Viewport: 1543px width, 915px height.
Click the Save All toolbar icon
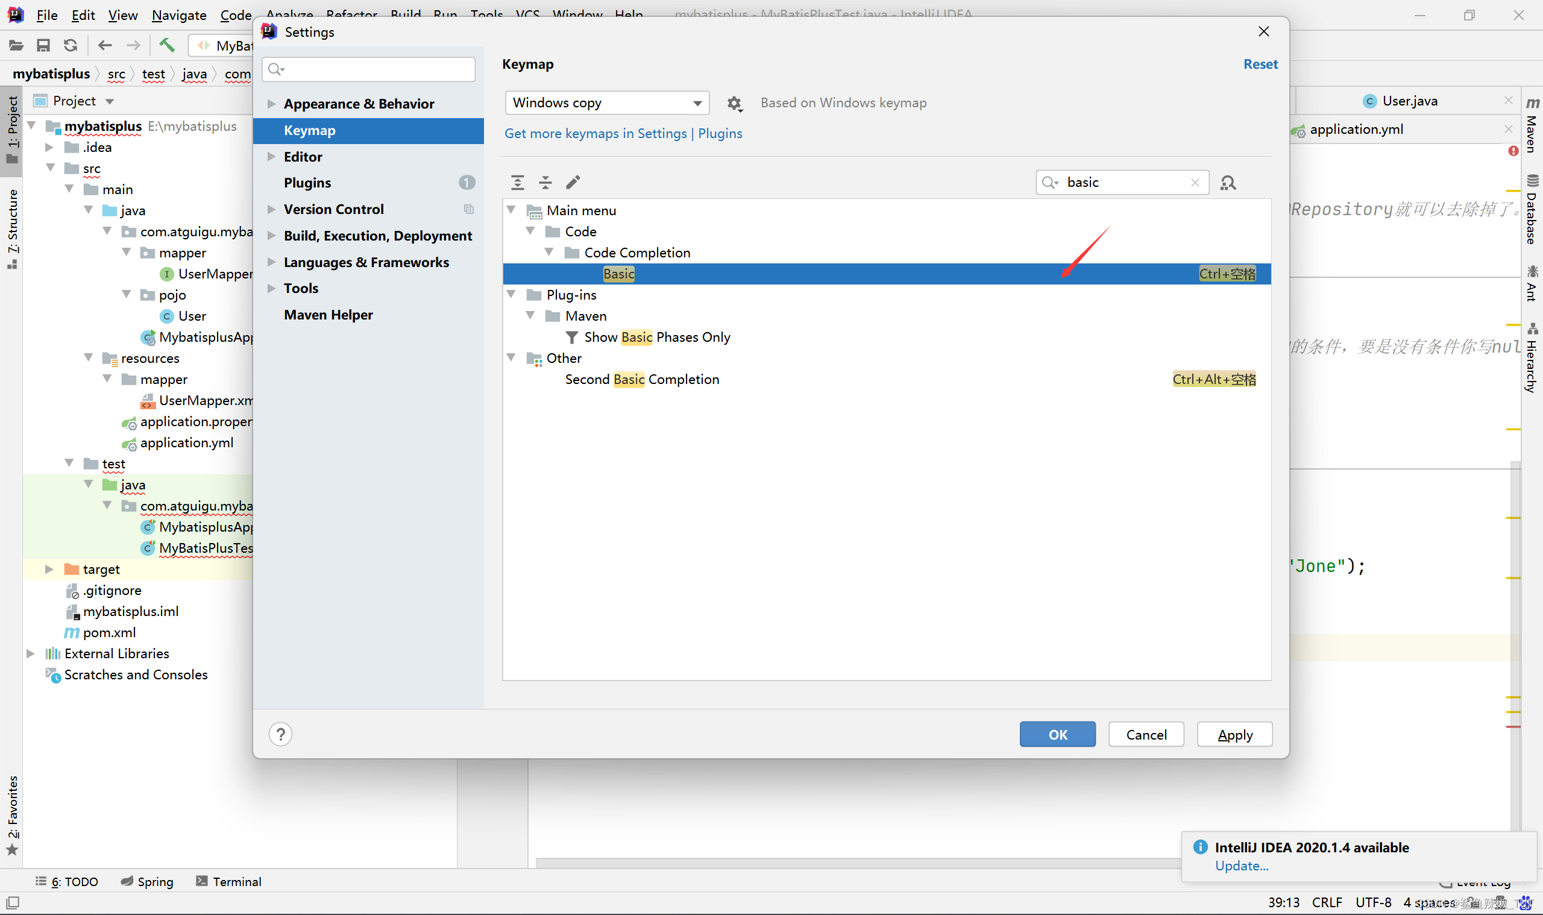pos(43,45)
